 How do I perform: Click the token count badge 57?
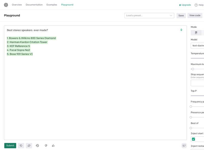point(184,146)
